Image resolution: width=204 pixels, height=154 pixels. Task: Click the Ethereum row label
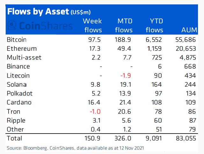click(21, 49)
